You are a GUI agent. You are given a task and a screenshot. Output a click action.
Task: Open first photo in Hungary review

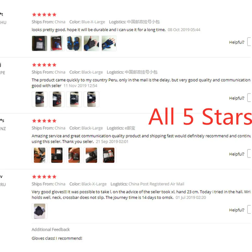click(40, 43)
